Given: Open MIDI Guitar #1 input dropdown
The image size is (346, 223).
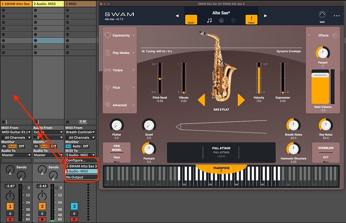Looking at the screenshot, I should click(x=16, y=132).
